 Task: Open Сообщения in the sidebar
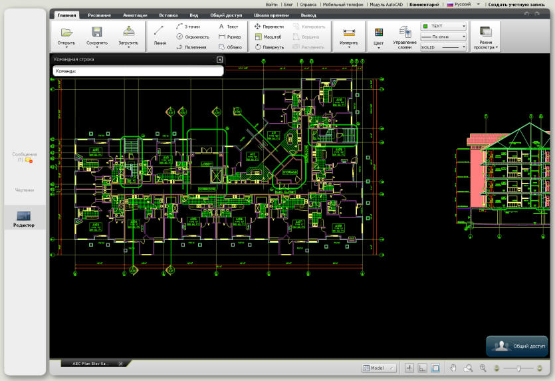[25, 157]
